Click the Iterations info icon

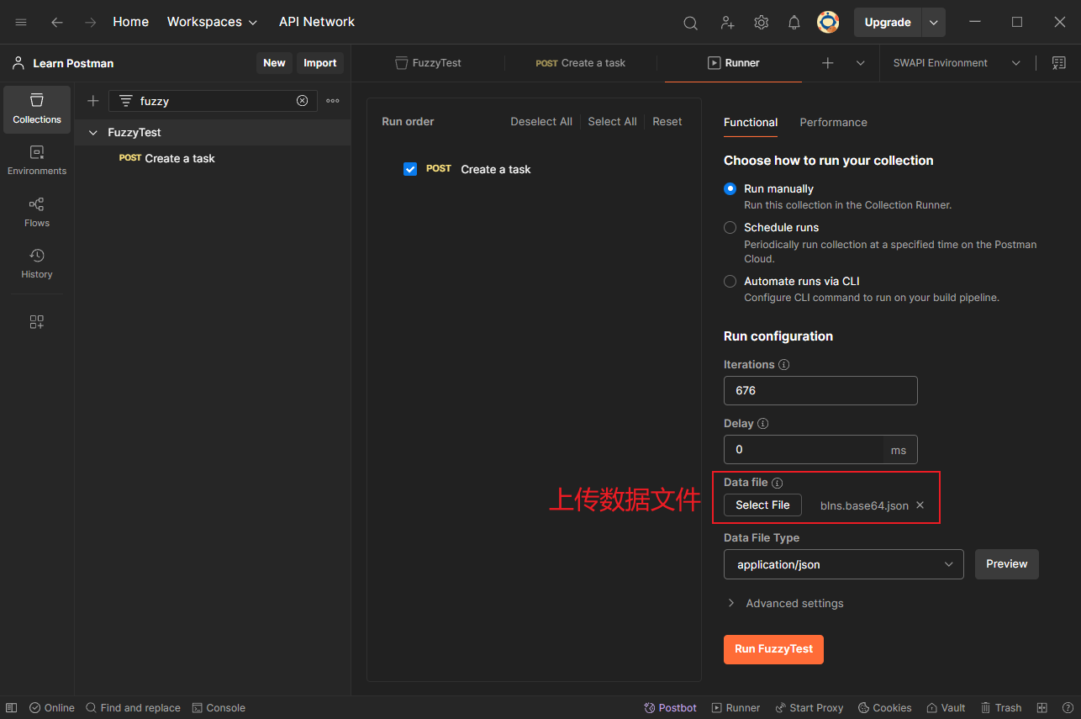click(783, 365)
